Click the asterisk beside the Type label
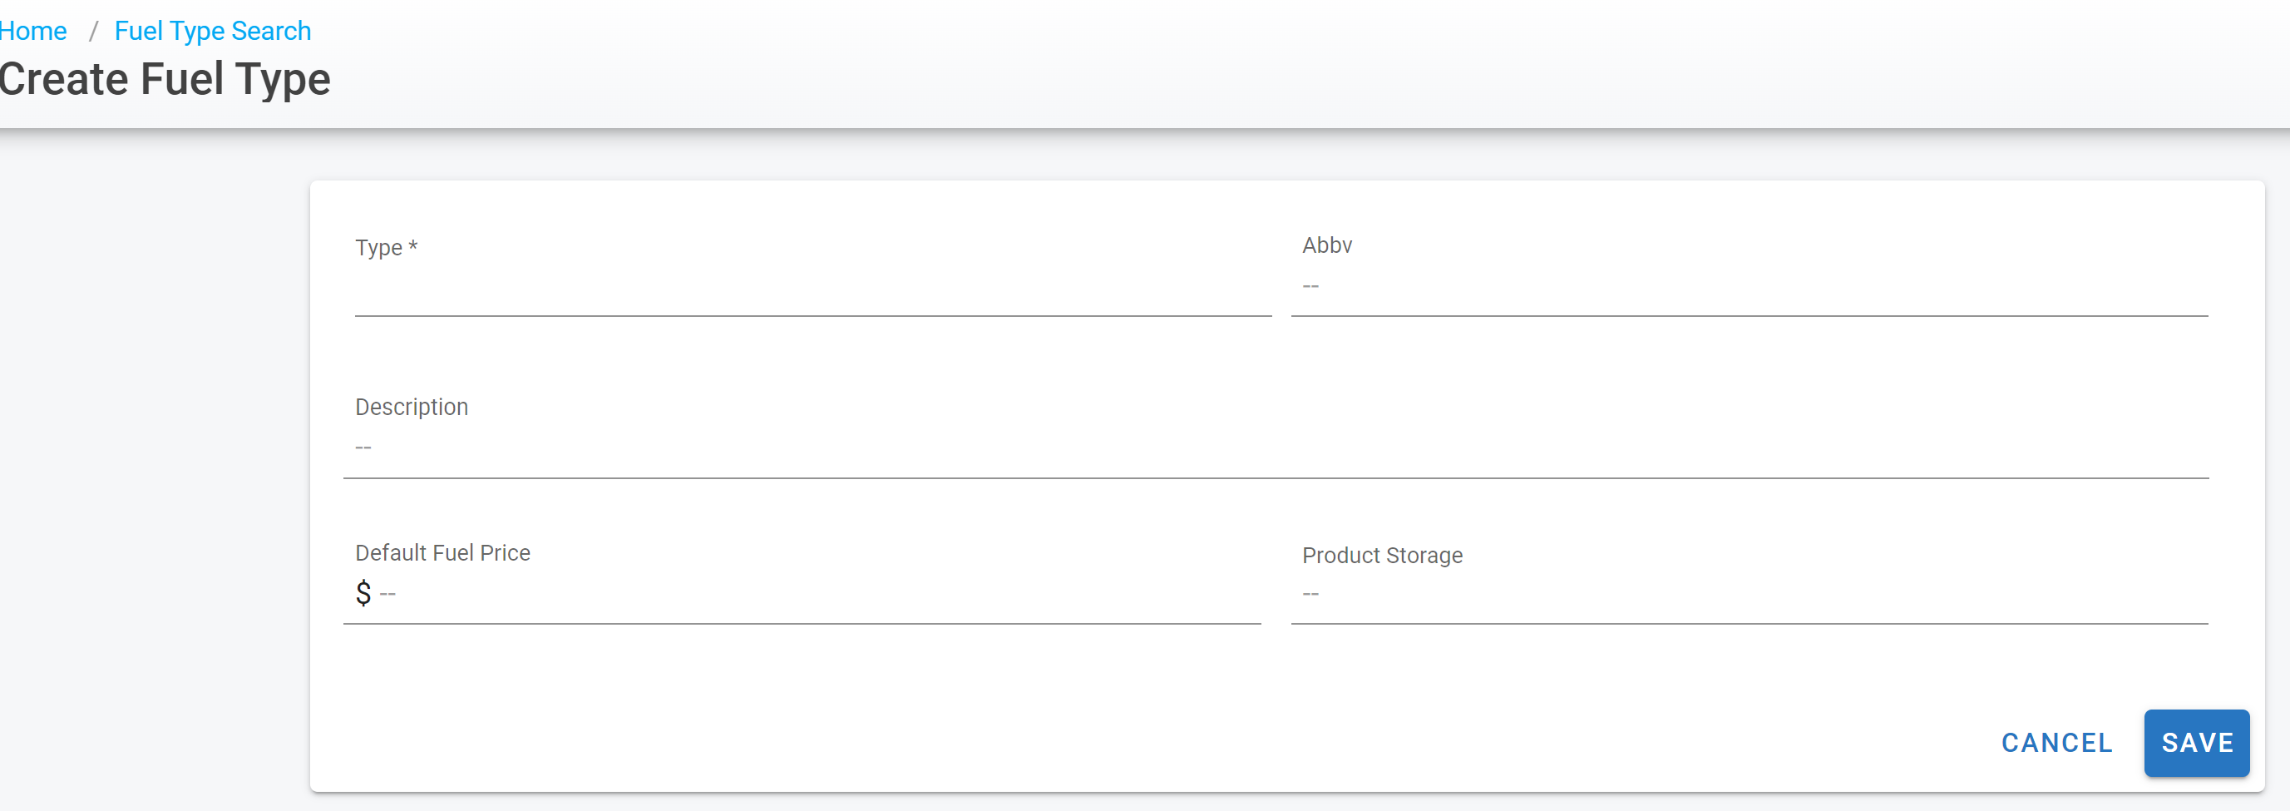This screenshot has height=811, width=2290. (x=412, y=247)
